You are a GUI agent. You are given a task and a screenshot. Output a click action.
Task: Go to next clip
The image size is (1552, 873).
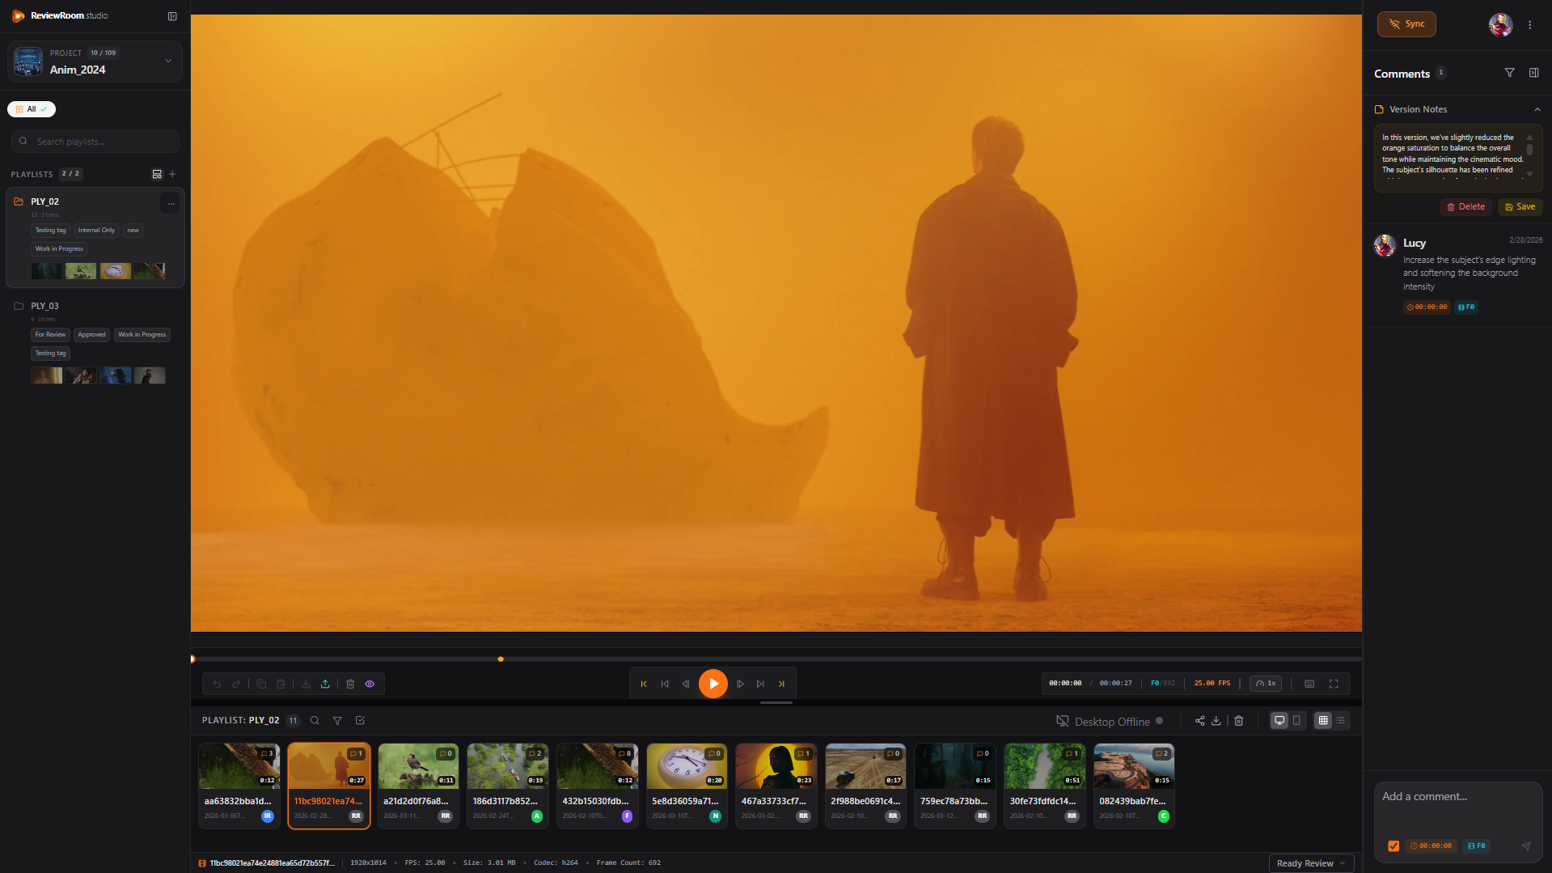point(760,684)
